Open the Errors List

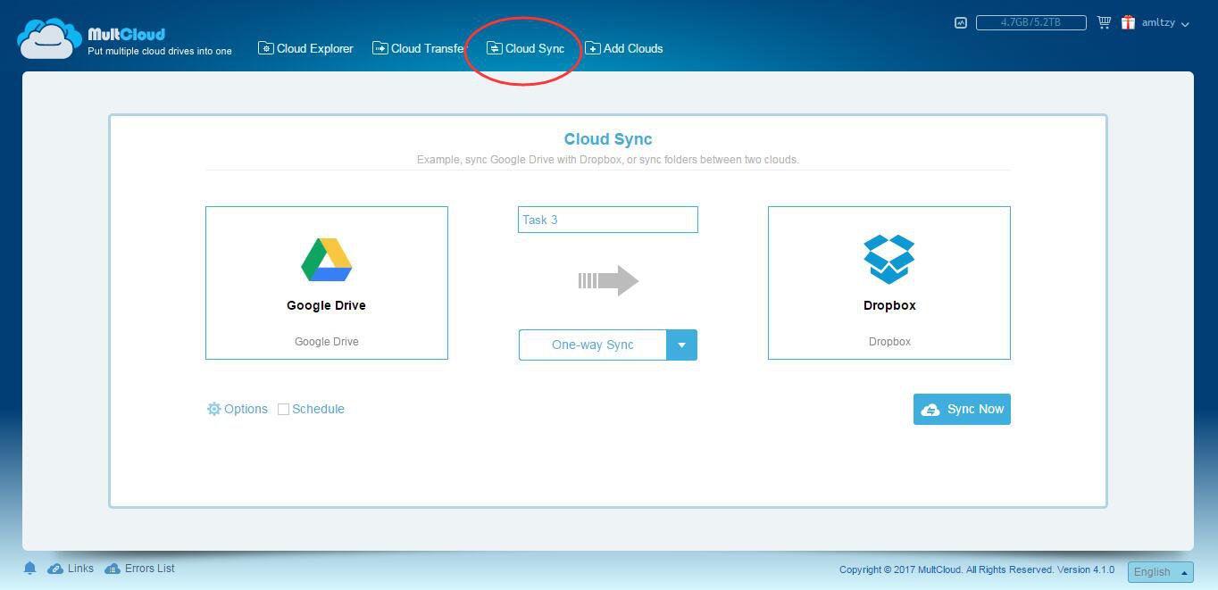point(140,569)
